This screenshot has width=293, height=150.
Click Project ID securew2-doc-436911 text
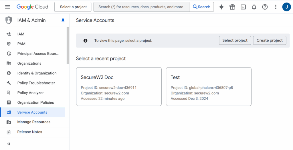[108, 88]
